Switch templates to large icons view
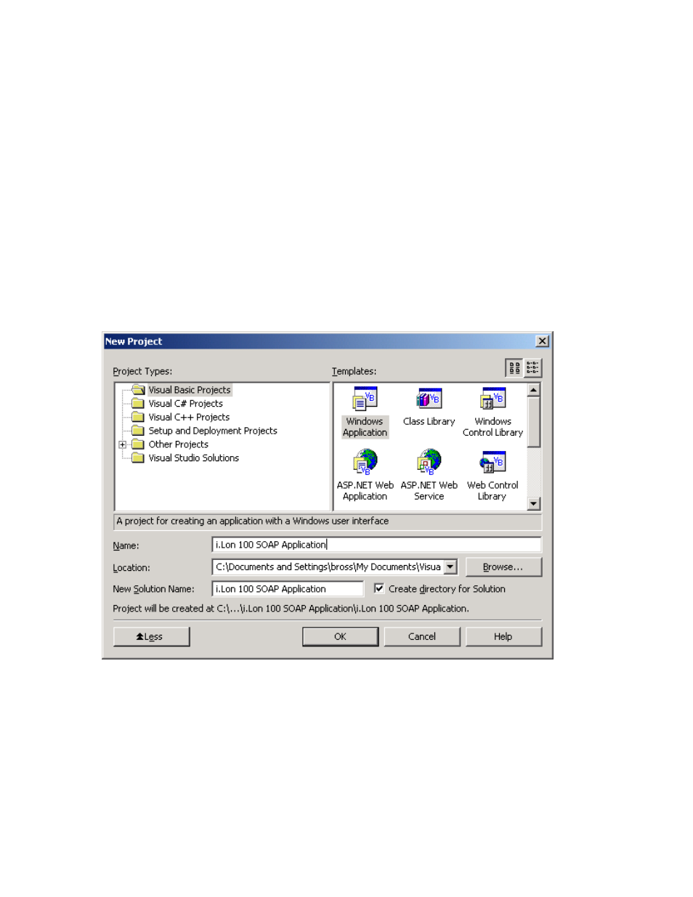Viewport: 693px width, 897px height. coord(514,368)
